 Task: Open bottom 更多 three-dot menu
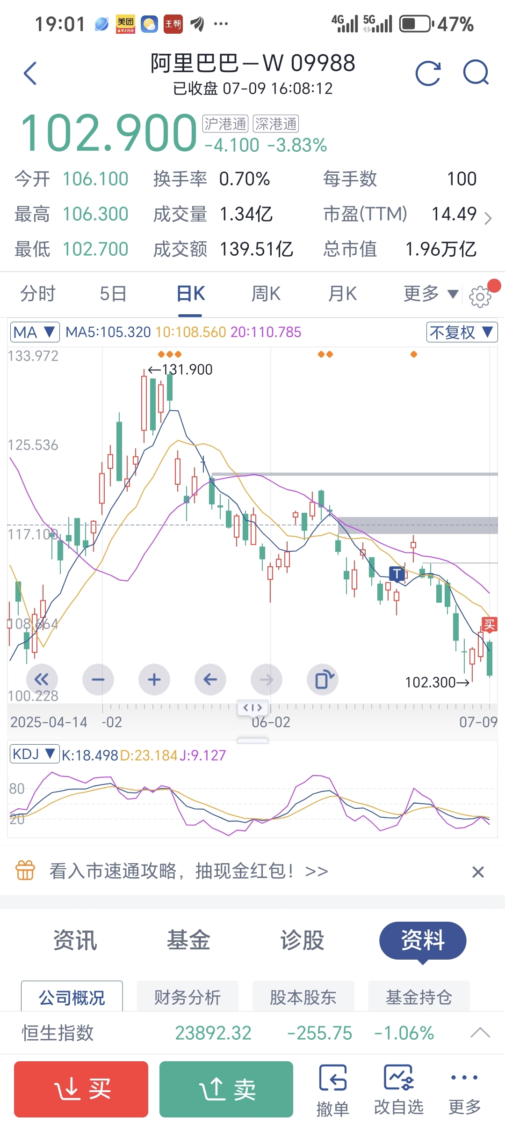[x=464, y=1090]
